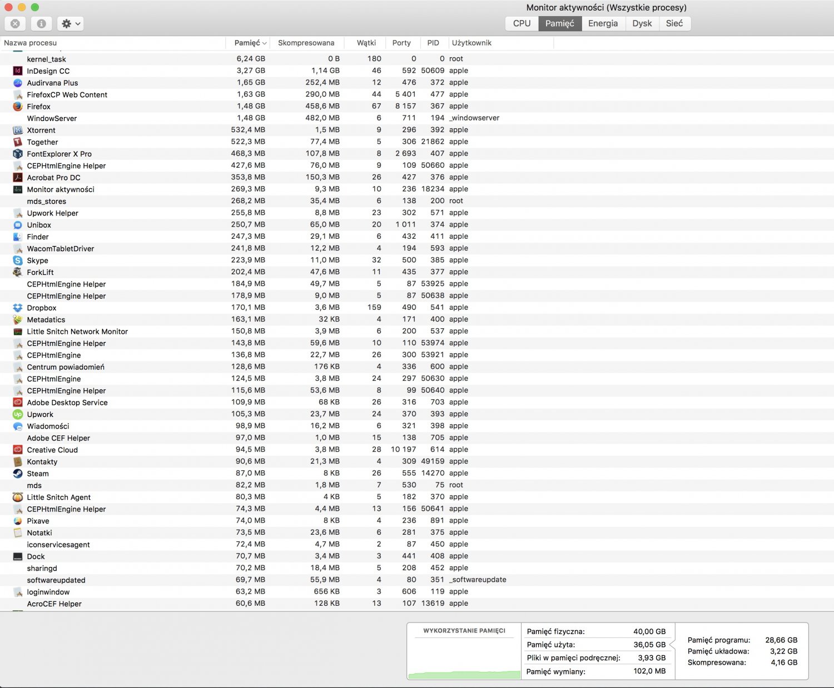Click the Skype icon
This screenshot has height=688, width=834.
click(18, 260)
